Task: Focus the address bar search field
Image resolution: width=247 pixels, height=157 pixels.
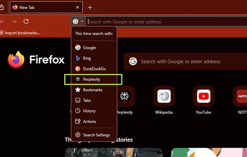Action: (x=167, y=22)
